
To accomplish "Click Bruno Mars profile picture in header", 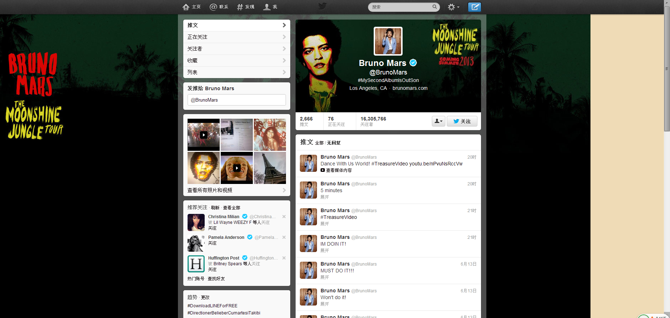I will tap(388, 41).
